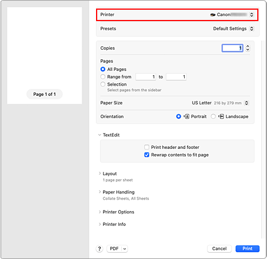Open the Paper Size US Letter popup

pyautogui.click(x=221, y=103)
